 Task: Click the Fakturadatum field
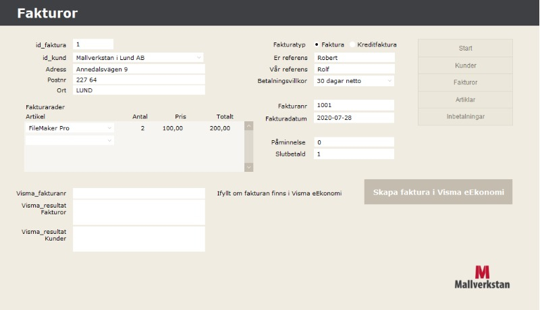[354, 117]
